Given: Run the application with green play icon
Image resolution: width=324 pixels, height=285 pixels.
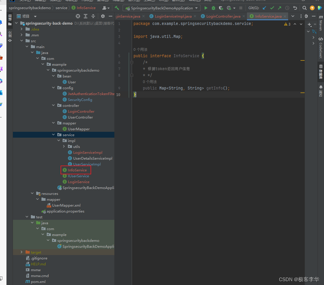Looking at the screenshot, I should point(206,8).
